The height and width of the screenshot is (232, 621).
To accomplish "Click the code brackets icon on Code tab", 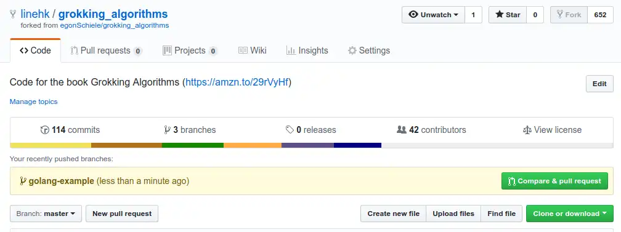I will click(x=24, y=50).
